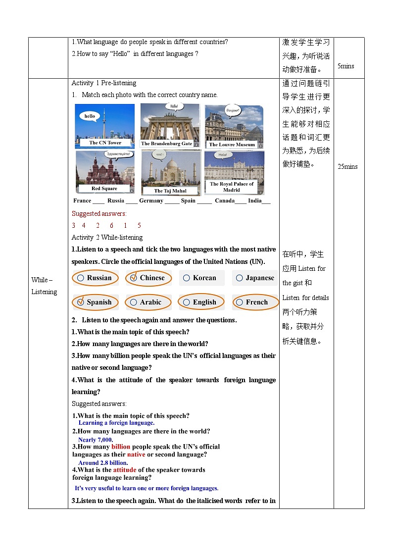
Task: Click 'Match each photo with the correct country name'
Action: (x=149, y=95)
